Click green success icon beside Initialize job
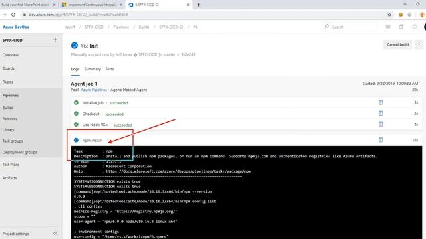The height and width of the screenshot is (239, 426). (76, 102)
